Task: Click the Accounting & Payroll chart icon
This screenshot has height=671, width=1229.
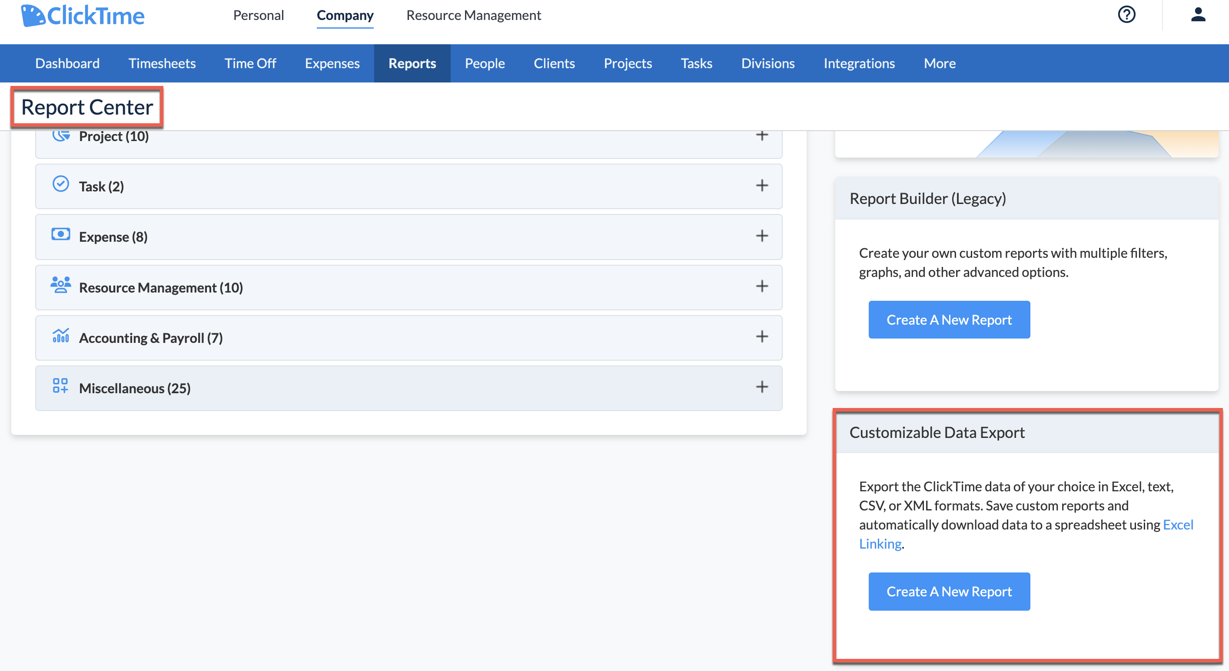Action: [x=60, y=335]
